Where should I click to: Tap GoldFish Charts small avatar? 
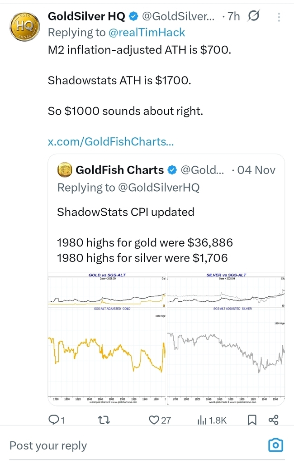[65, 170]
